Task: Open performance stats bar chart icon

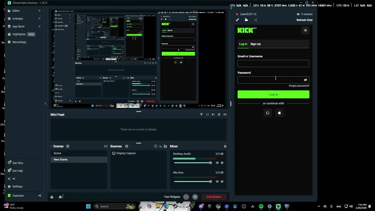Action: (x=52, y=197)
